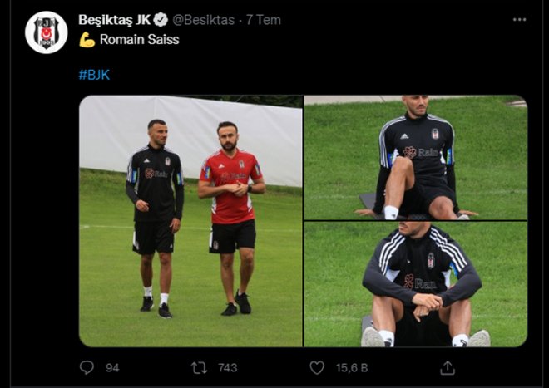Open the share icon menu

click(x=448, y=367)
